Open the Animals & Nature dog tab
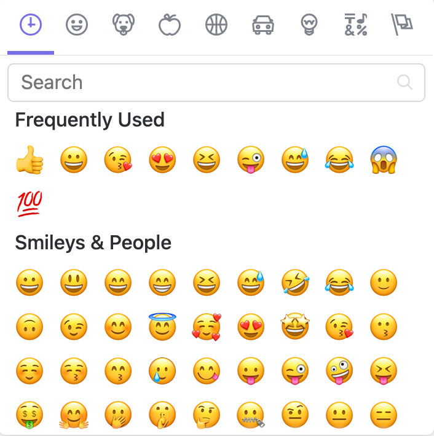The width and height of the screenshot is (434, 436). coord(124,25)
